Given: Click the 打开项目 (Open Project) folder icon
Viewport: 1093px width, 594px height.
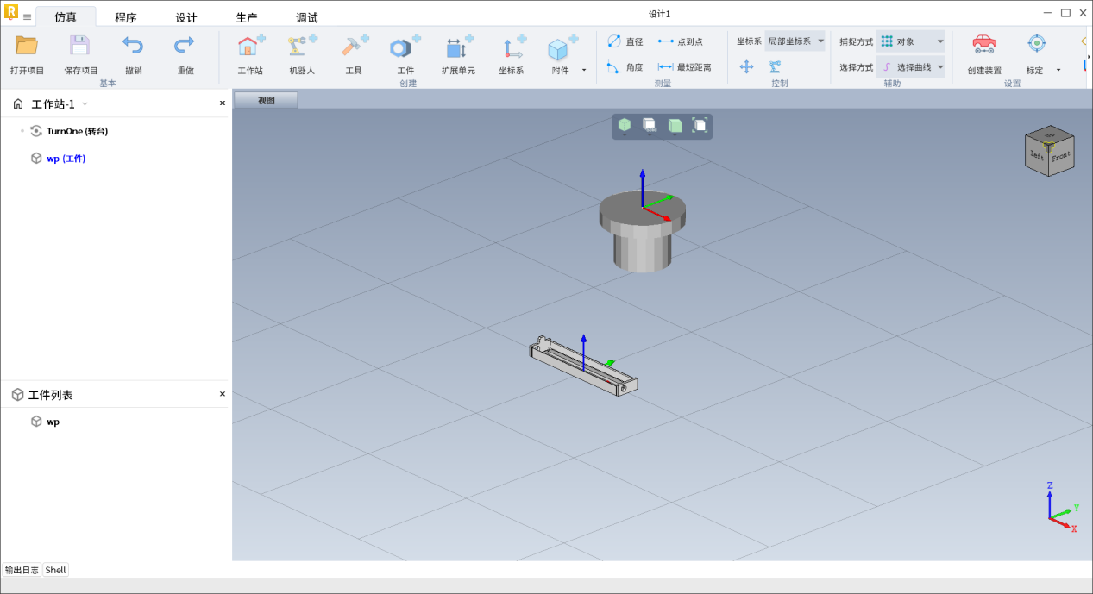Looking at the screenshot, I should [x=27, y=47].
